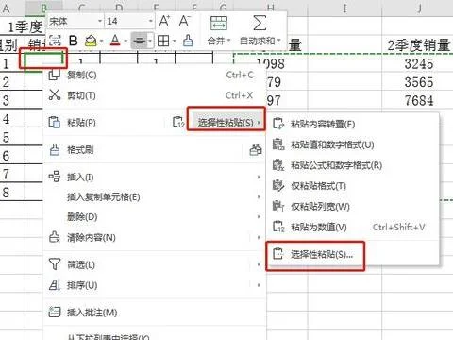This screenshot has height=340, width=453.
Task: Select column A header
Action: (x=12, y=8)
